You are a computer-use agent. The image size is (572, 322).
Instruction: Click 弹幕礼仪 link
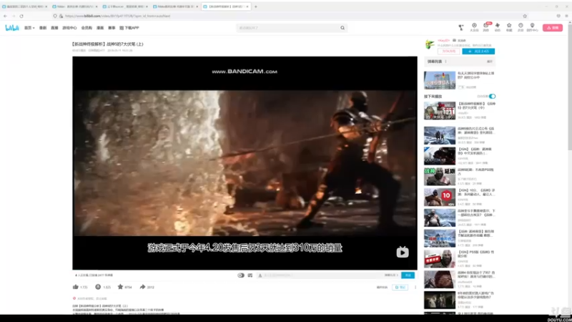[x=390, y=275]
